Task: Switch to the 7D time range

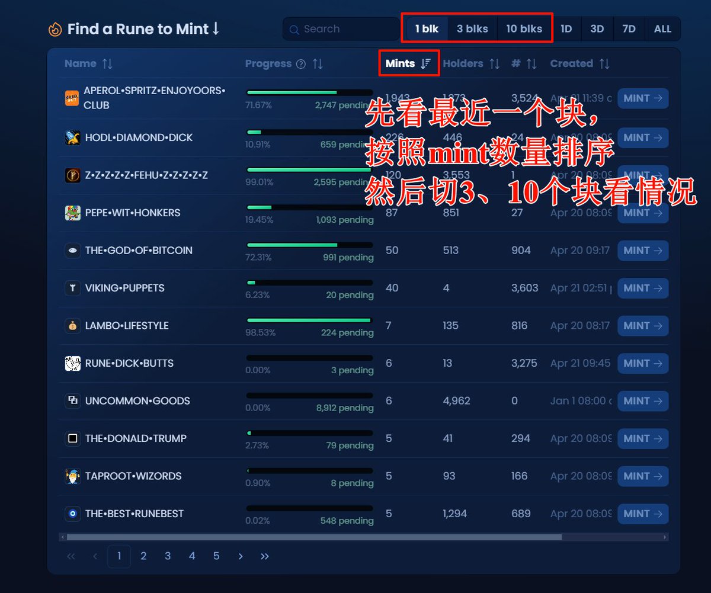Action: pyautogui.click(x=629, y=28)
